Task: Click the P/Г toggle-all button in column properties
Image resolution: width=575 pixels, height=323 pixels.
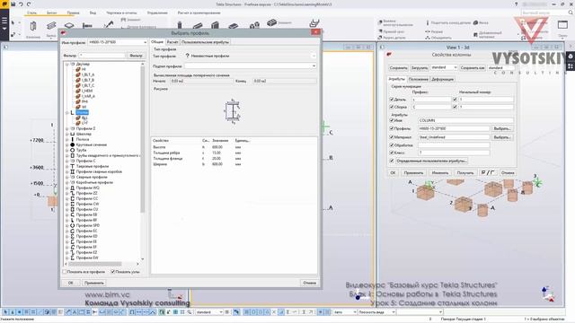Action: click(488, 172)
